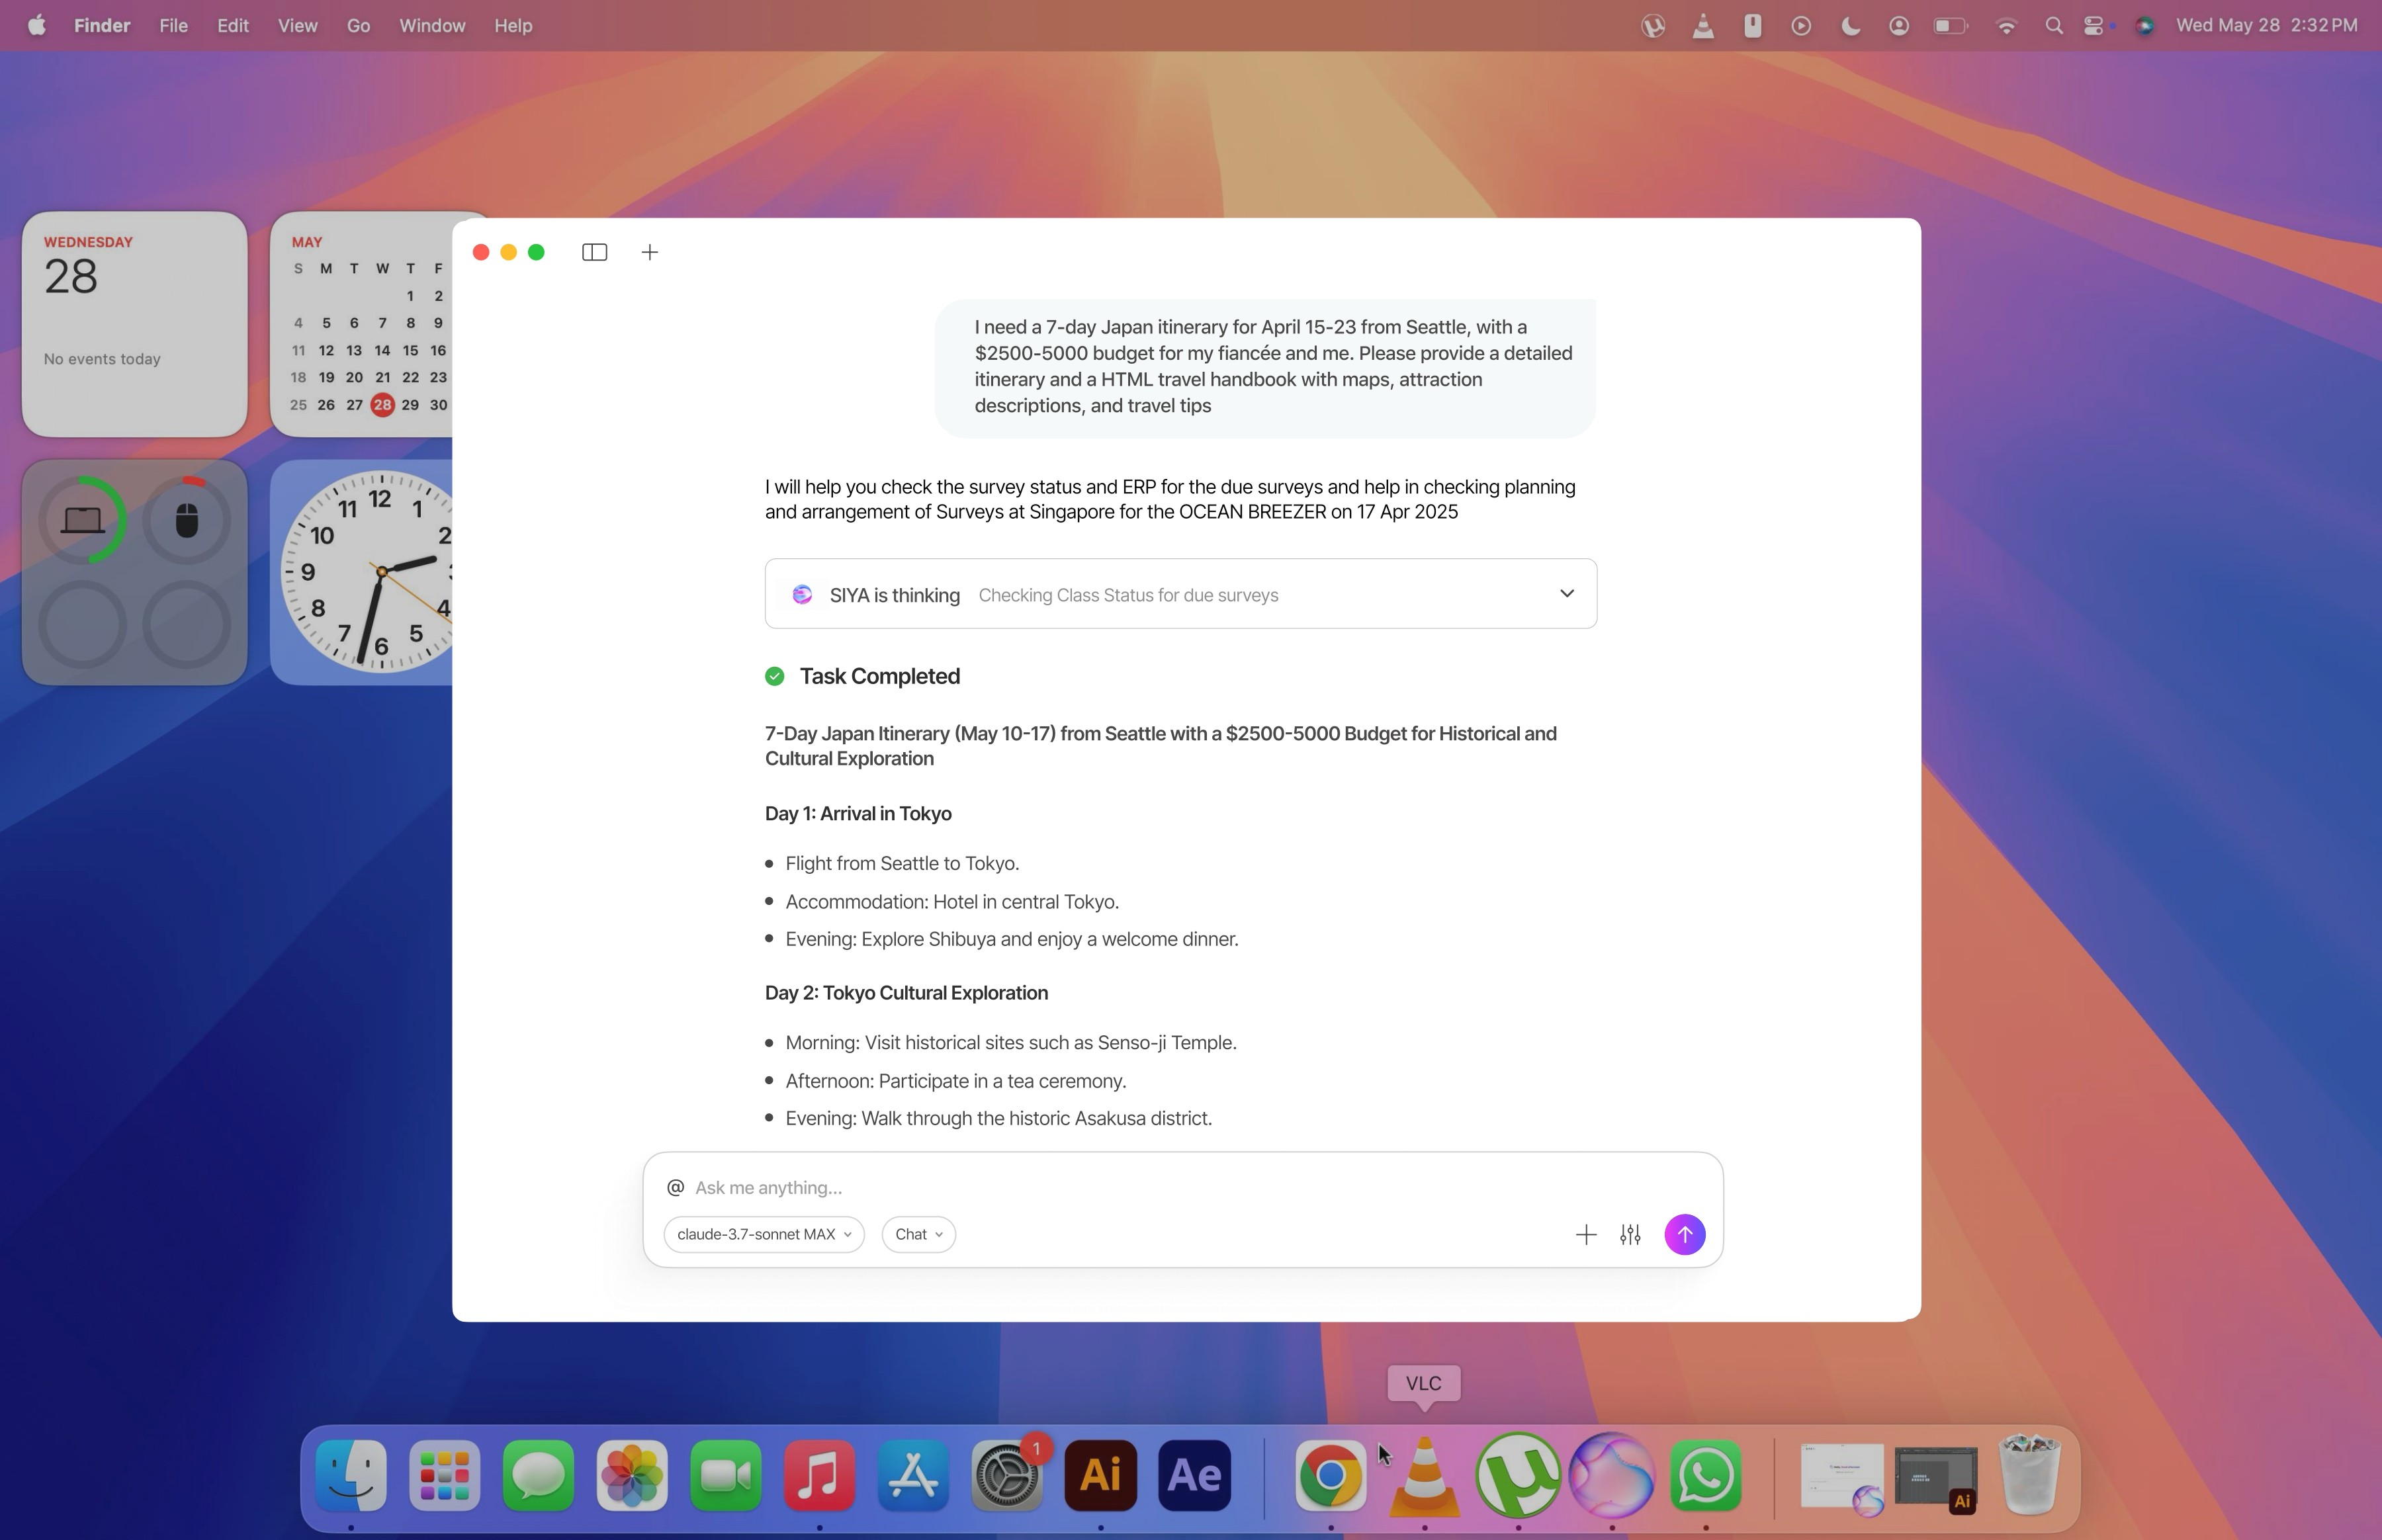Viewport: 2382px width, 1540px height.
Task: Open the File menu
Action: tap(173, 26)
